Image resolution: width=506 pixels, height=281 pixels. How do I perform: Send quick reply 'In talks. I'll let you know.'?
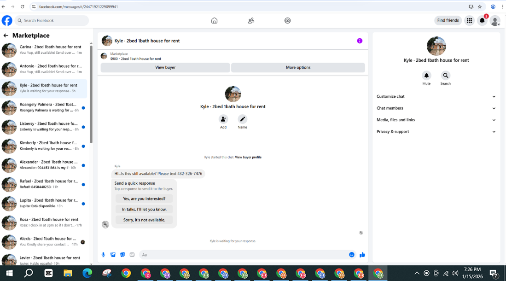pyautogui.click(x=144, y=209)
